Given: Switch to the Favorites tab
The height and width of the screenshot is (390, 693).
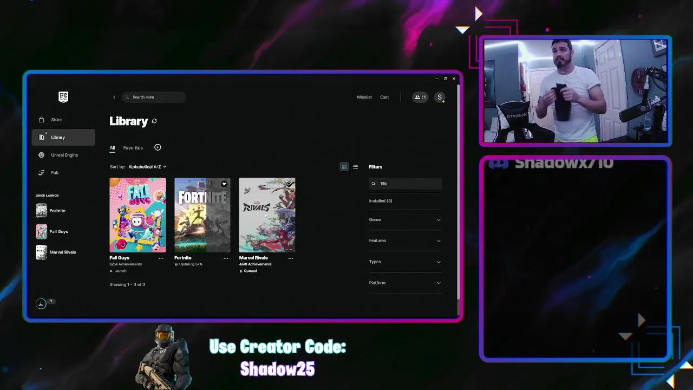Looking at the screenshot, I should (133, 147).
